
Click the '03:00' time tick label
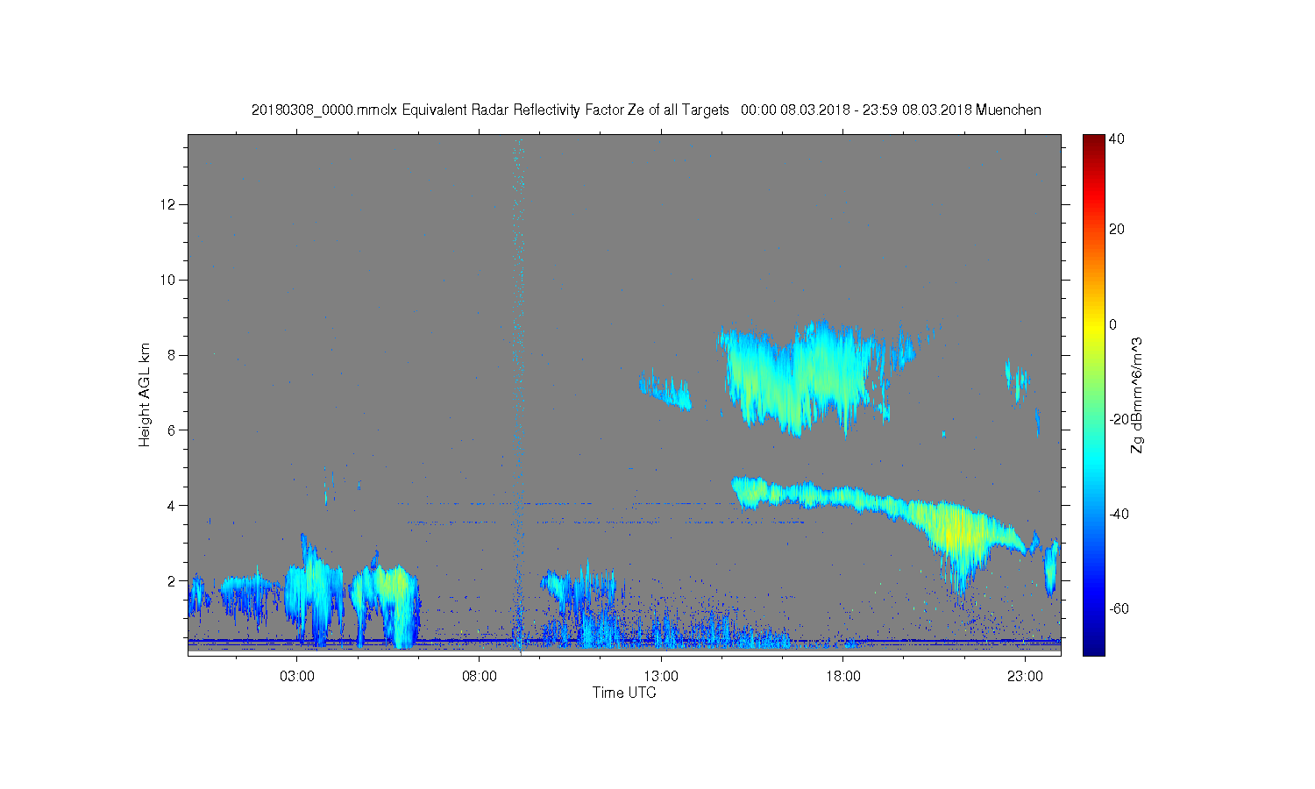[297, 677]
